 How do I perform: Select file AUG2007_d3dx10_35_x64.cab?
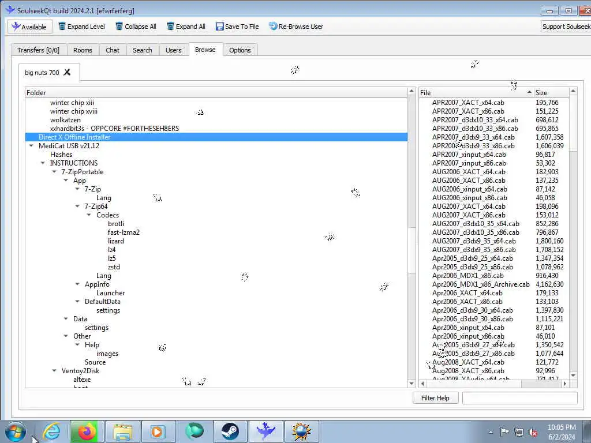[476, 224]
